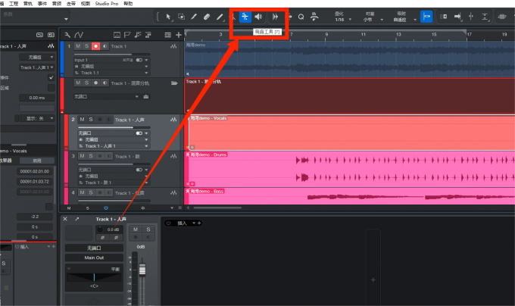Select the Paint pencil tool
Viewport: 515px width, 306px height.
(220, 17)
